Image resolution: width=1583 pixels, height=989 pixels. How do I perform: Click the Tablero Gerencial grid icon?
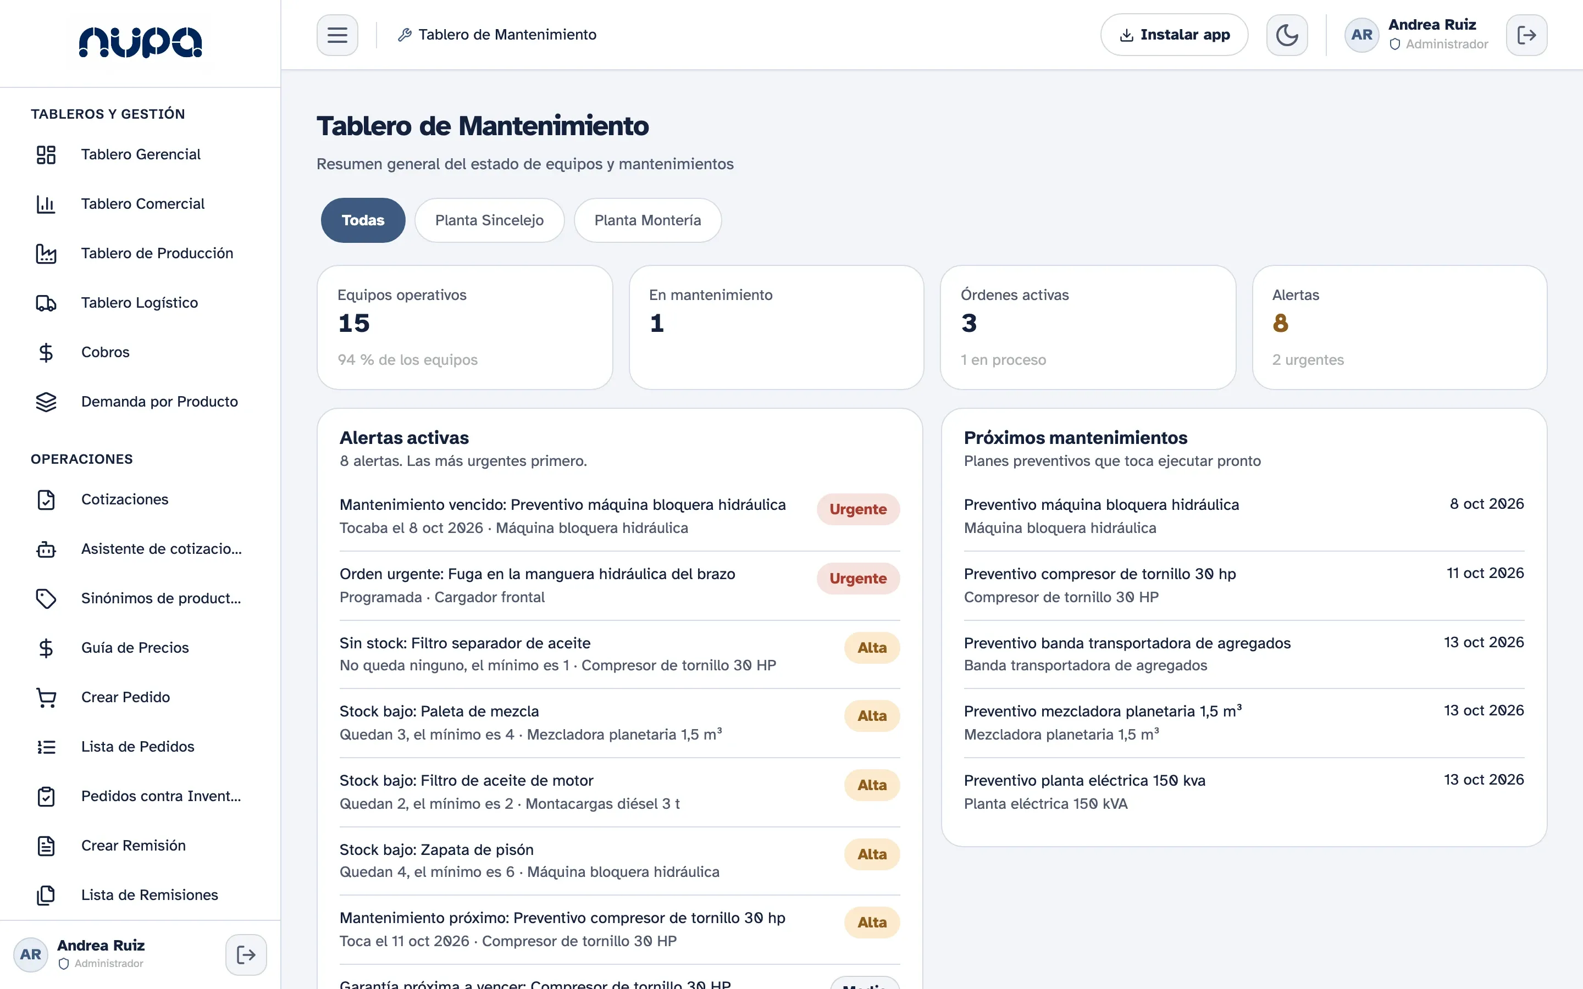(x=46, y=154)
